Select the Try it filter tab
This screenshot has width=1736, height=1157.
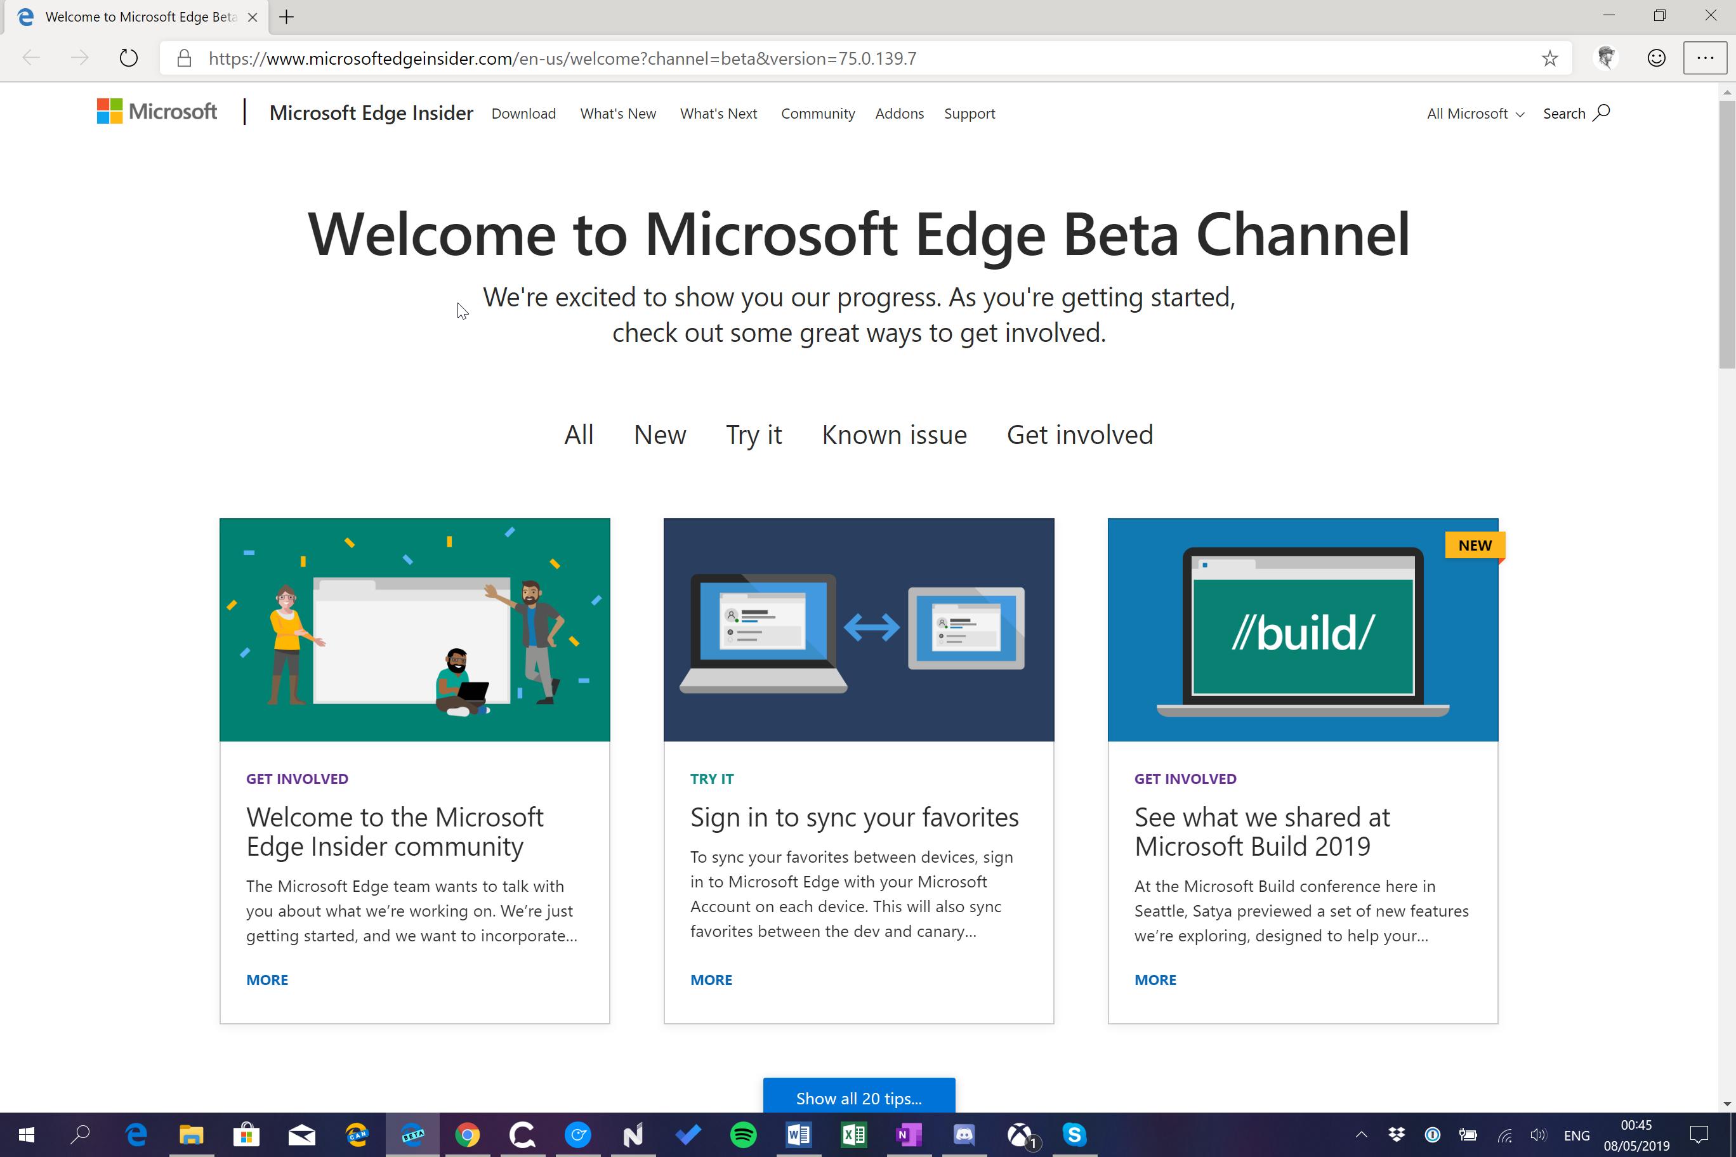[x=754, y=435]
